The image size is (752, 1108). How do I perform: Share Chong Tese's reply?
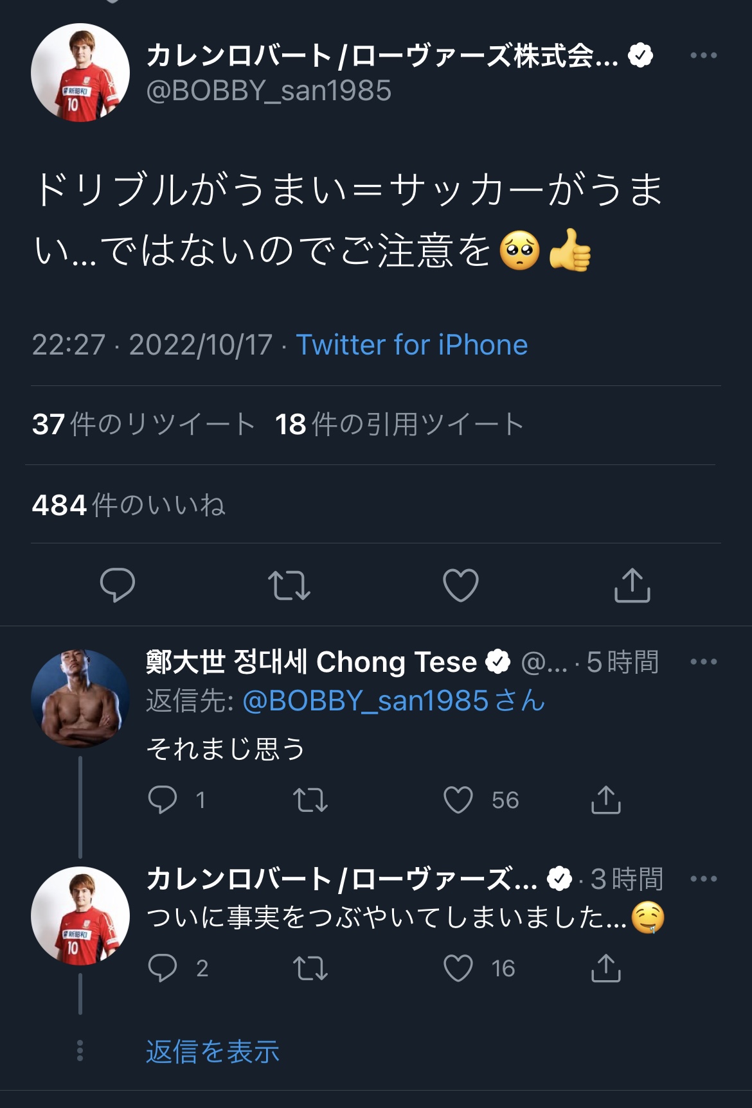[x=605, y=800]
